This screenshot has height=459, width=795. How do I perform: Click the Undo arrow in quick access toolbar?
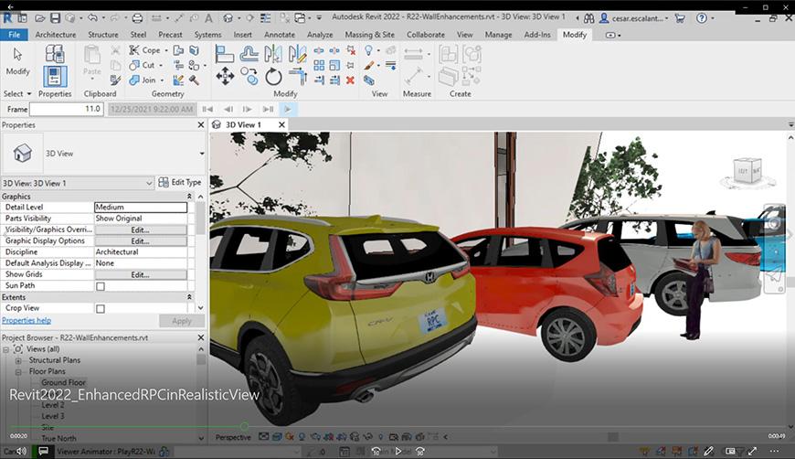click(92, 18)
